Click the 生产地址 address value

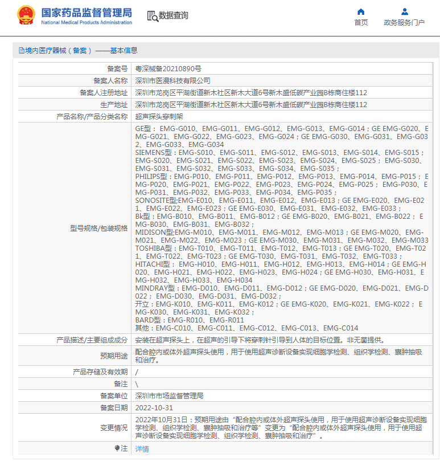click(251, 105)
